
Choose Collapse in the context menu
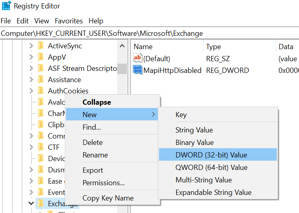click(112, 102)
